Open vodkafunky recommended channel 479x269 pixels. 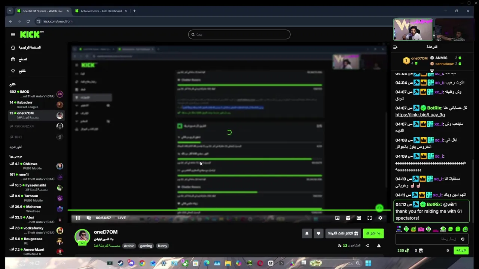pyautogui.click(x=36, y=230)
